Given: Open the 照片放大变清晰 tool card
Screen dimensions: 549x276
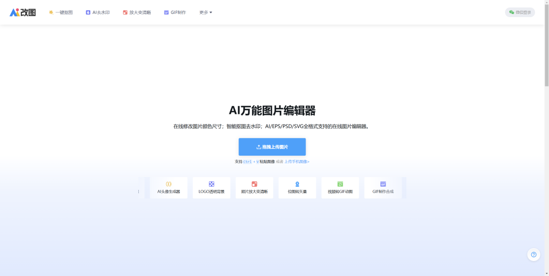Looking at the screenshot, I should click(x=254, y=188).
